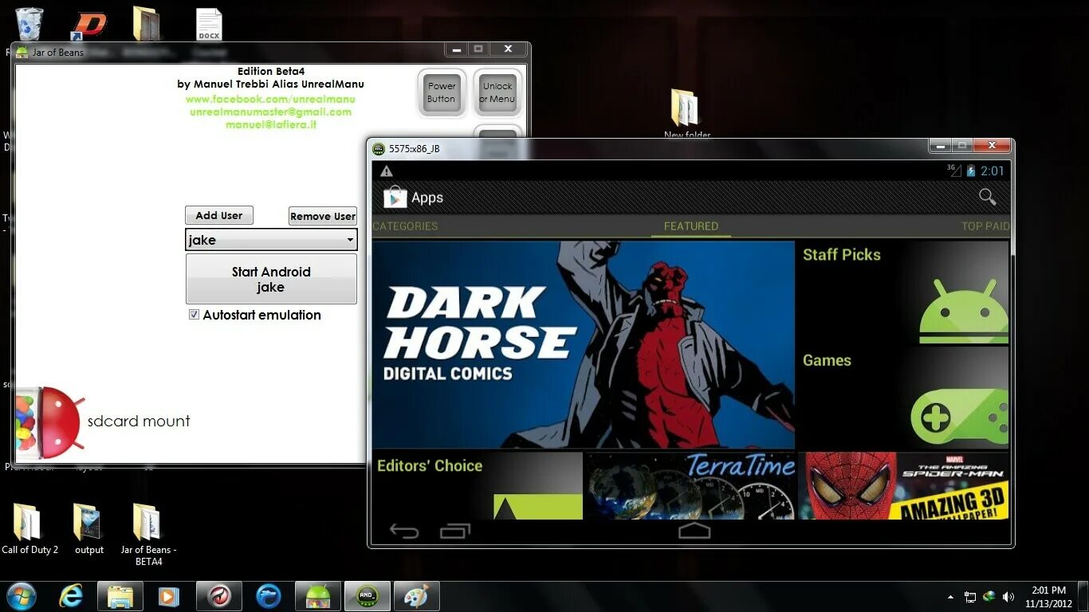Open the Amazing Spider-Man 3D wallpaper banner
1089x612 pixels.
[903, 486]
